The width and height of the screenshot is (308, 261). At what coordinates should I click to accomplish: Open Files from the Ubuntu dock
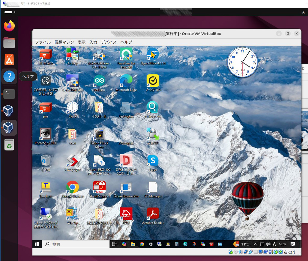(x=9, y=43)
